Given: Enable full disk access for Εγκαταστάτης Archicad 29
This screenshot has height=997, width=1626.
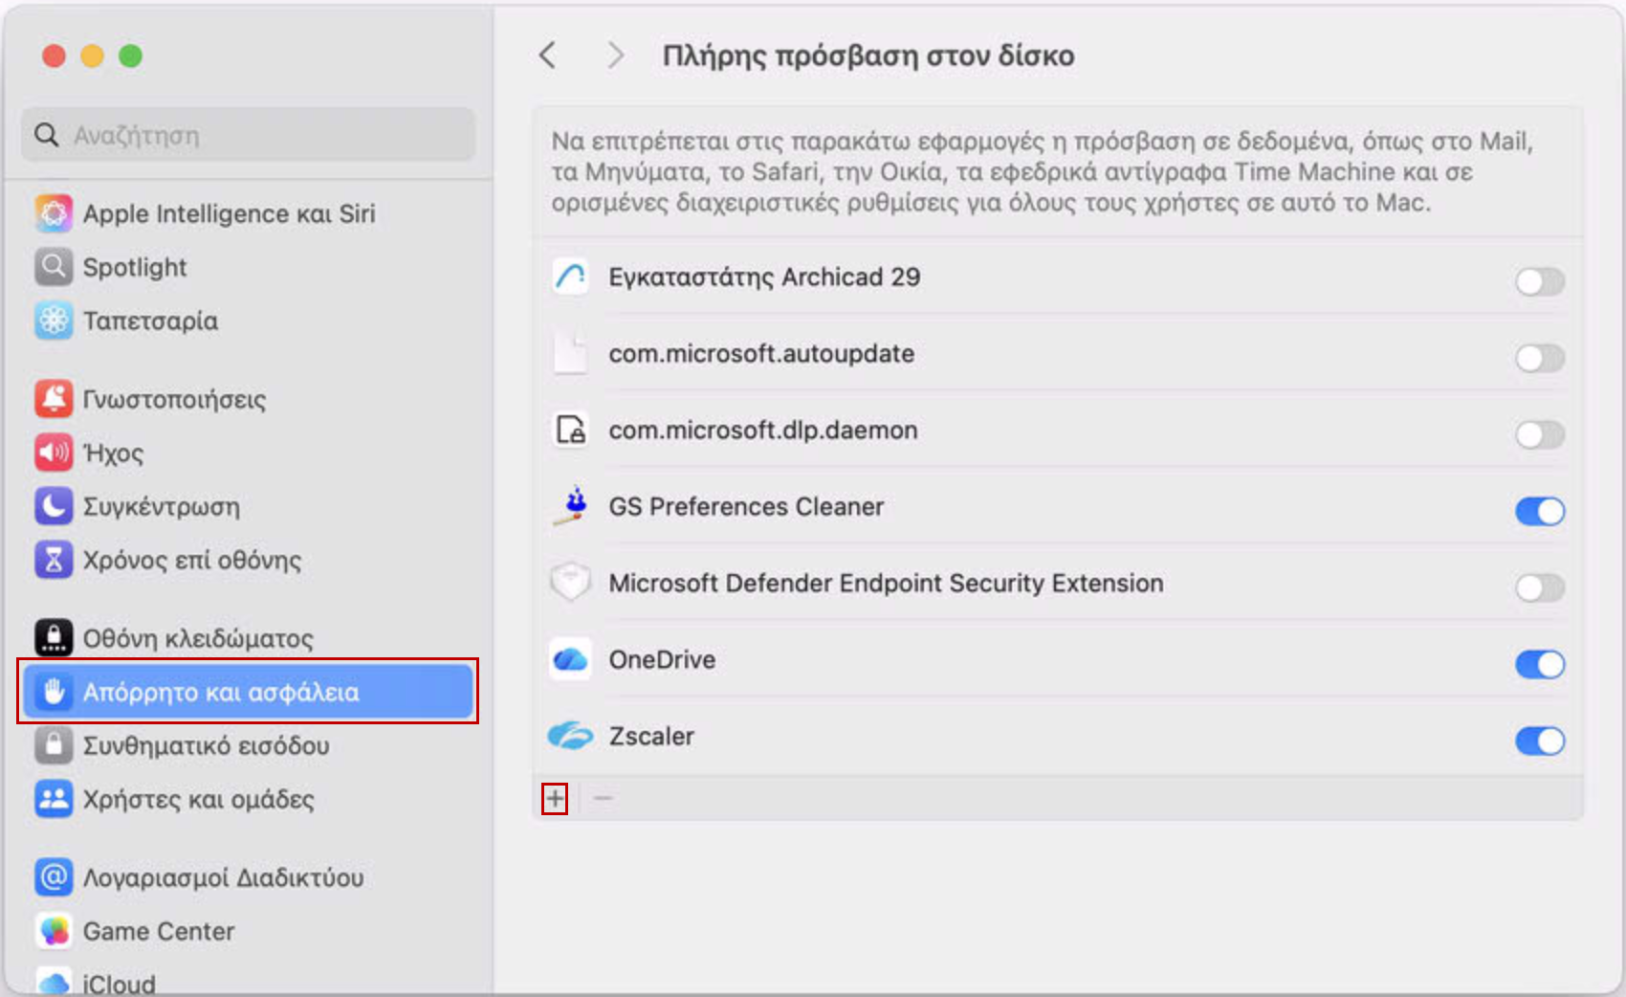Looking at the screenshot, I should pos(1540,281).
